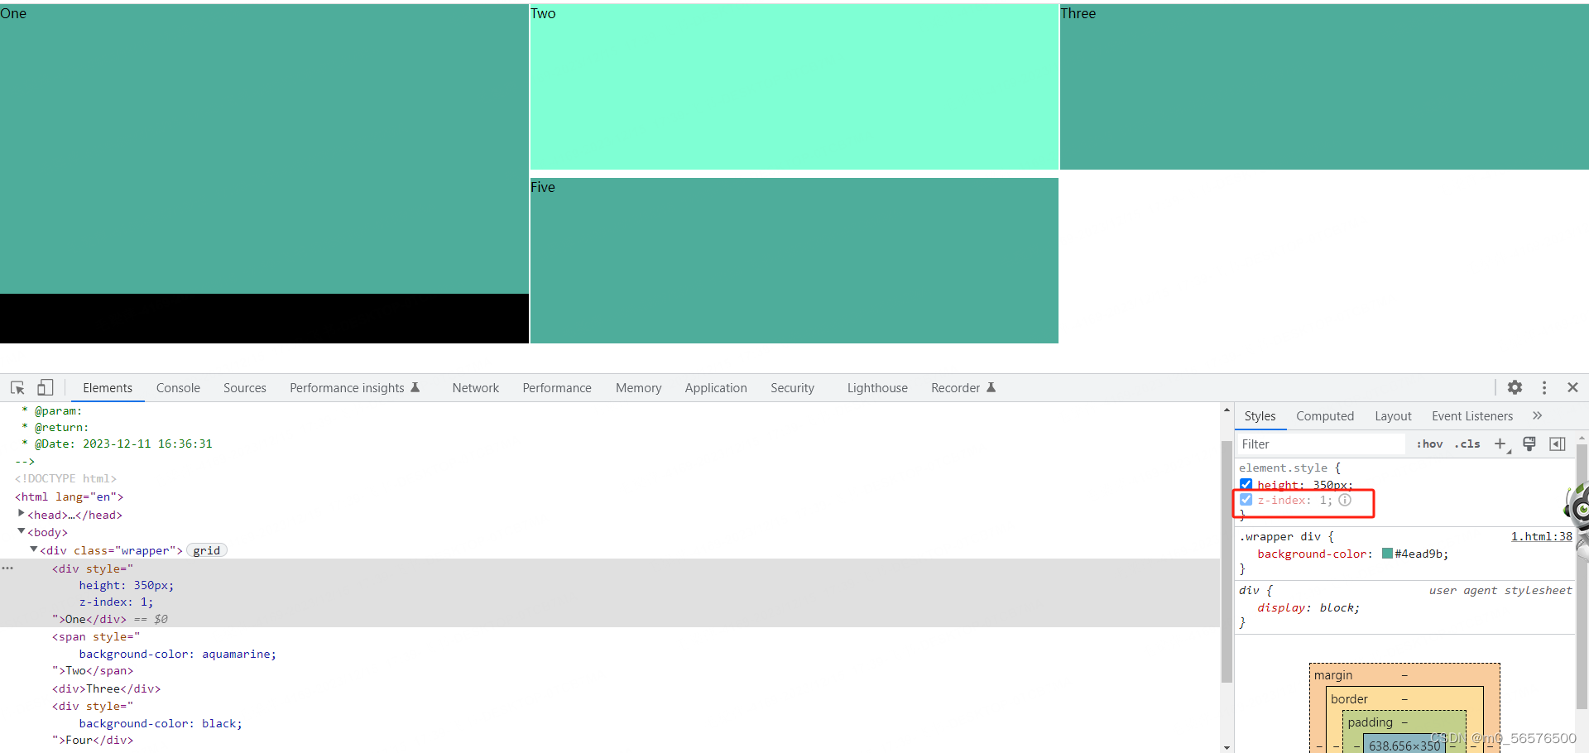The height and width of the screenshot is (753, 1589).
Task: Open the 1.html:38 stylesheet link
Action: coord(1542,536)
